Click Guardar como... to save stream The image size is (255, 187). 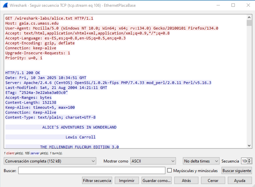(x=157, y=181)
